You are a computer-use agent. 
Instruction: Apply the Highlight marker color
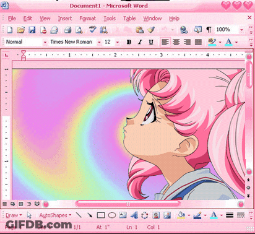(212, 42)
